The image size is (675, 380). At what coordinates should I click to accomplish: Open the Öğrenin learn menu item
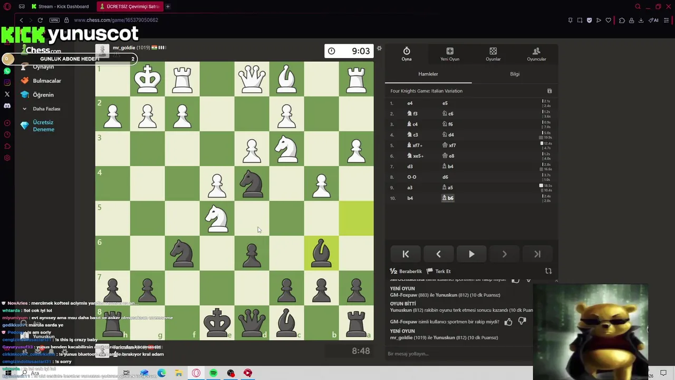pyautogui.click(x=37, y=95)
